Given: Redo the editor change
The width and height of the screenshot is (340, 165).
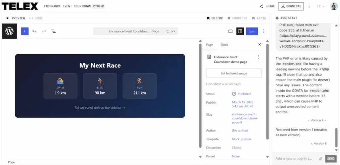Looking at the screenshot, I should [44, 31].
